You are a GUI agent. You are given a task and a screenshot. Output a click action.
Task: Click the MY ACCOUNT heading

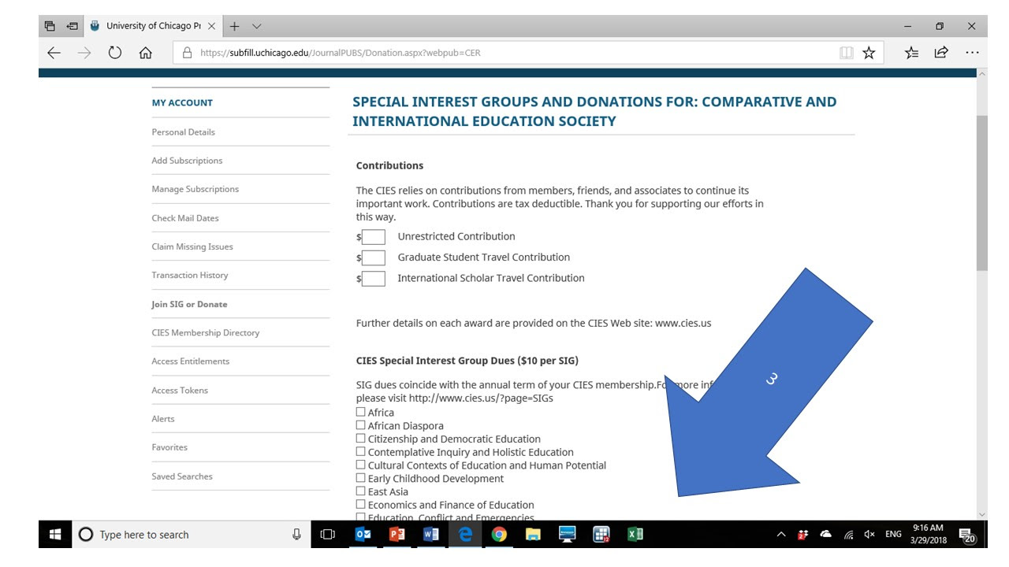(182, 103)
